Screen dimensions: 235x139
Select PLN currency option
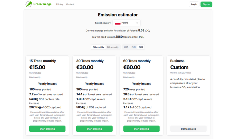(x=134, y=47)
